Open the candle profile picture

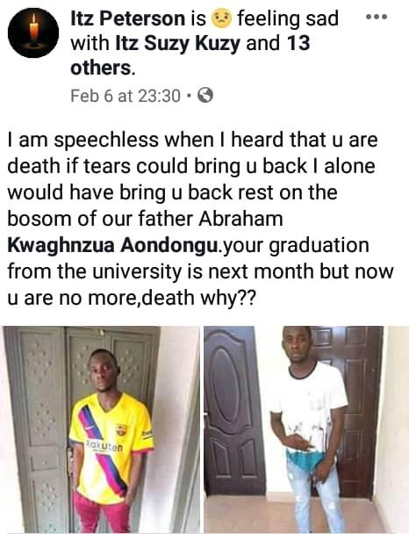tap(33, 32)
